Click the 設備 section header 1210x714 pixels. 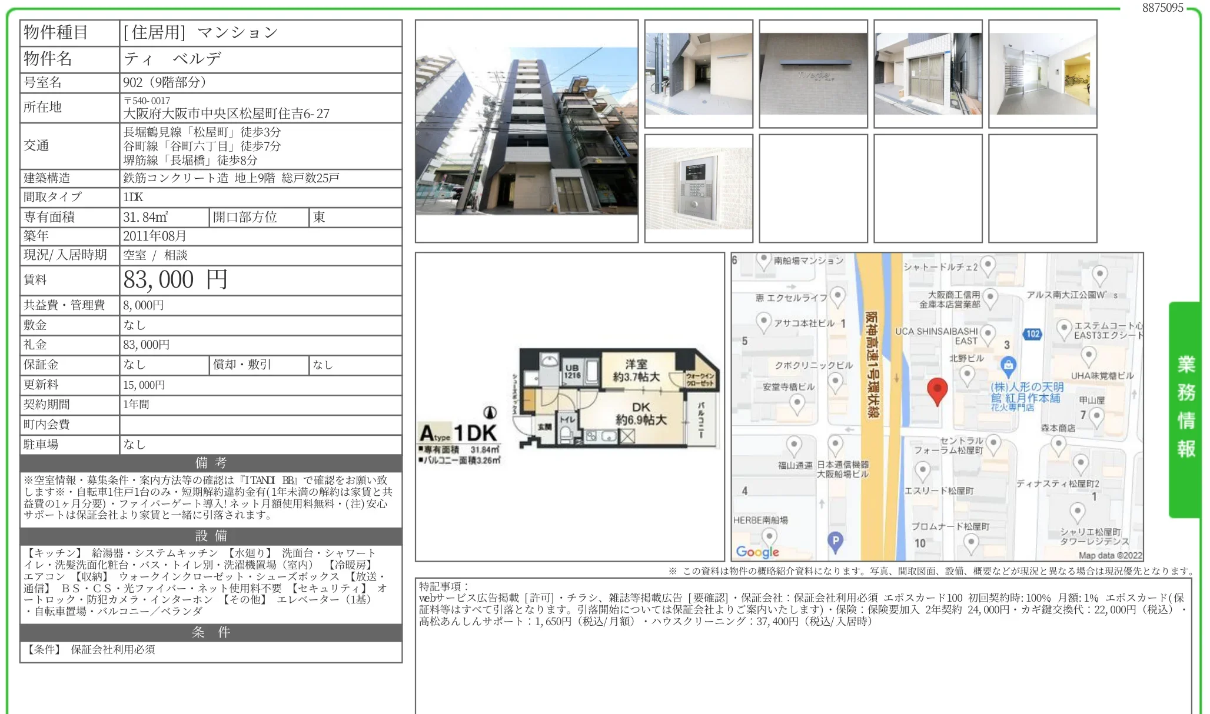(x=211, y=536)
